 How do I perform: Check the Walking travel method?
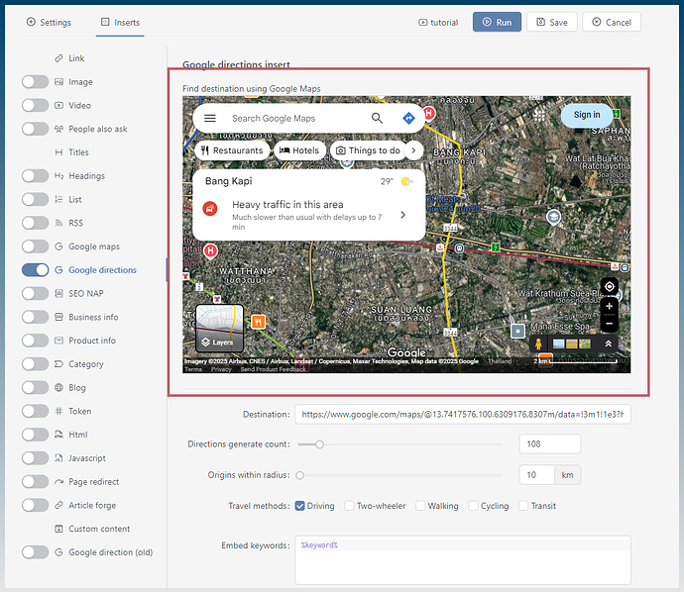pos(420,506)
